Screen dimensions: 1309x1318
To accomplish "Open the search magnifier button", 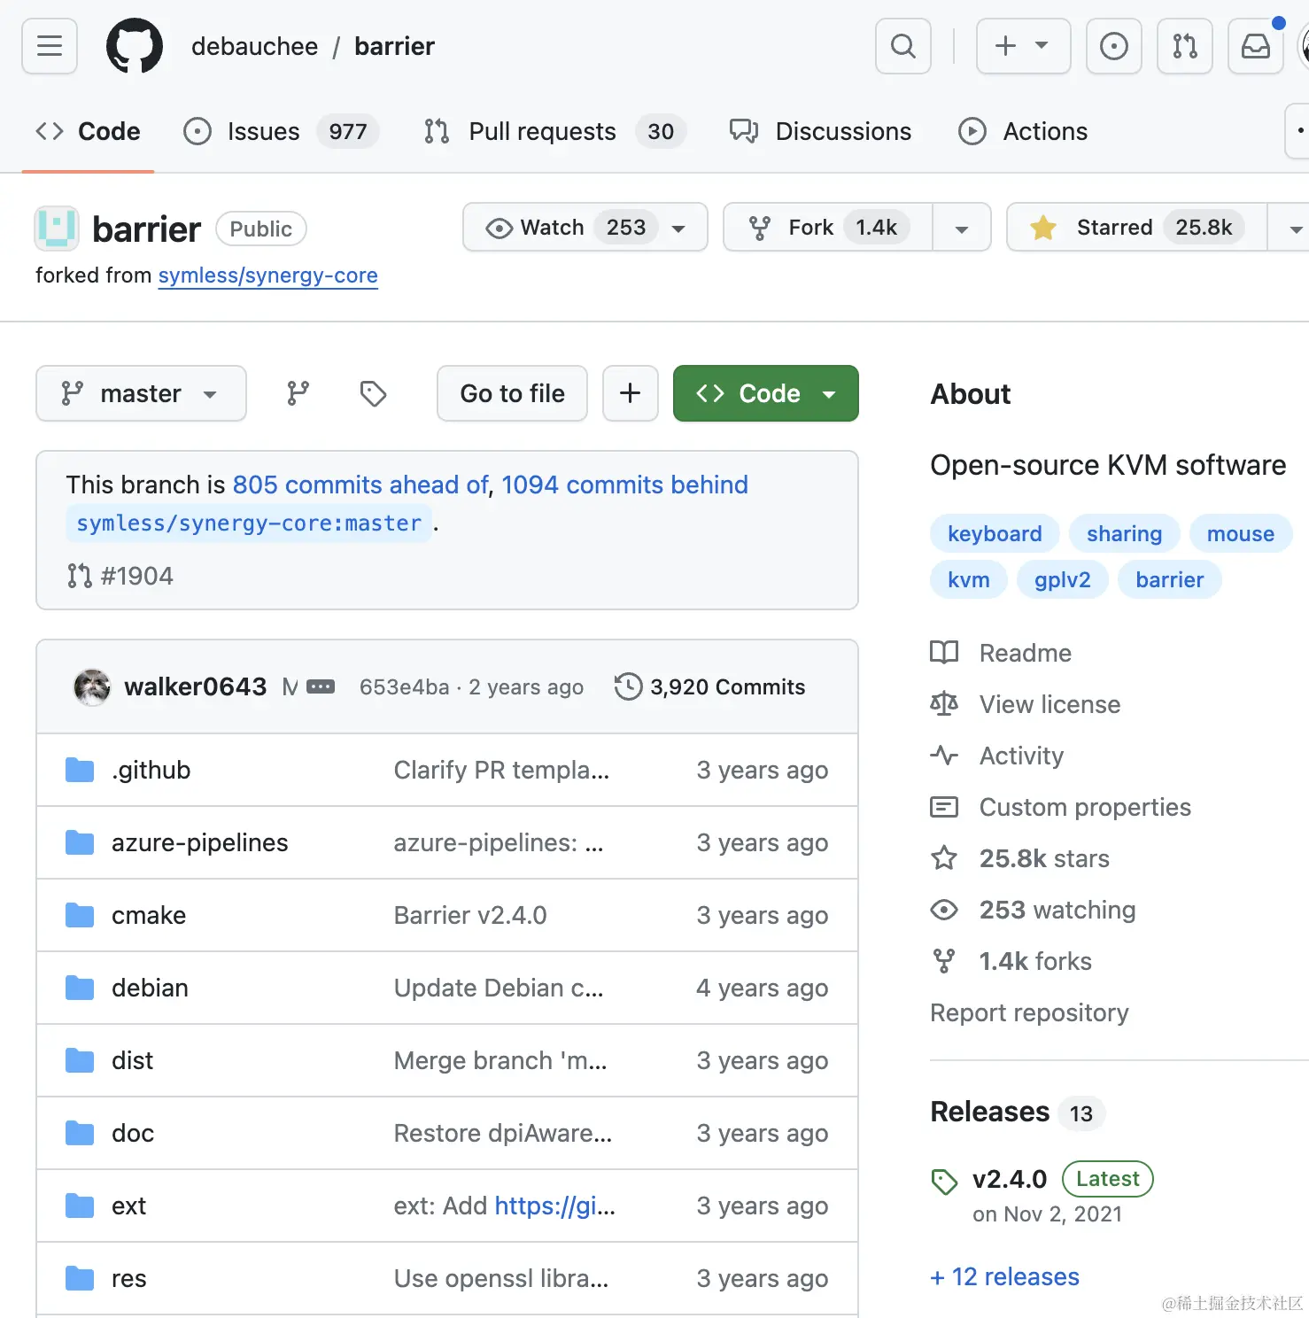I will coord(903,46).
